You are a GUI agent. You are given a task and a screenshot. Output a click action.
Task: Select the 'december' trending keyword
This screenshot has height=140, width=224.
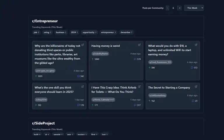click(x=126, y=32)
